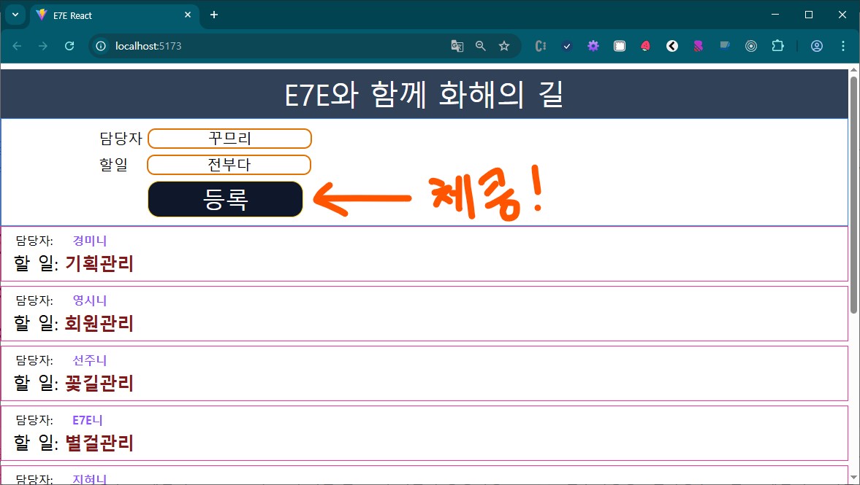The image size is (860, 485).
Task: Open the pink and purple swirl extension
Action: [x=699, y=46]
